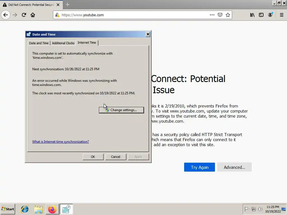Open the Library bookshelf icon

[252, 15]
